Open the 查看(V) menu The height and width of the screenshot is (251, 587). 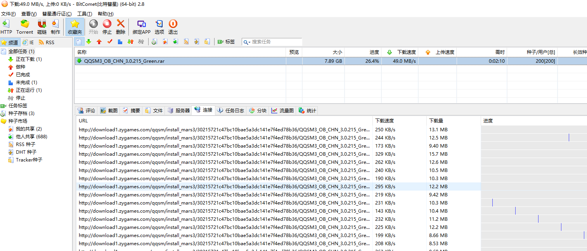(x=29, y=14)
